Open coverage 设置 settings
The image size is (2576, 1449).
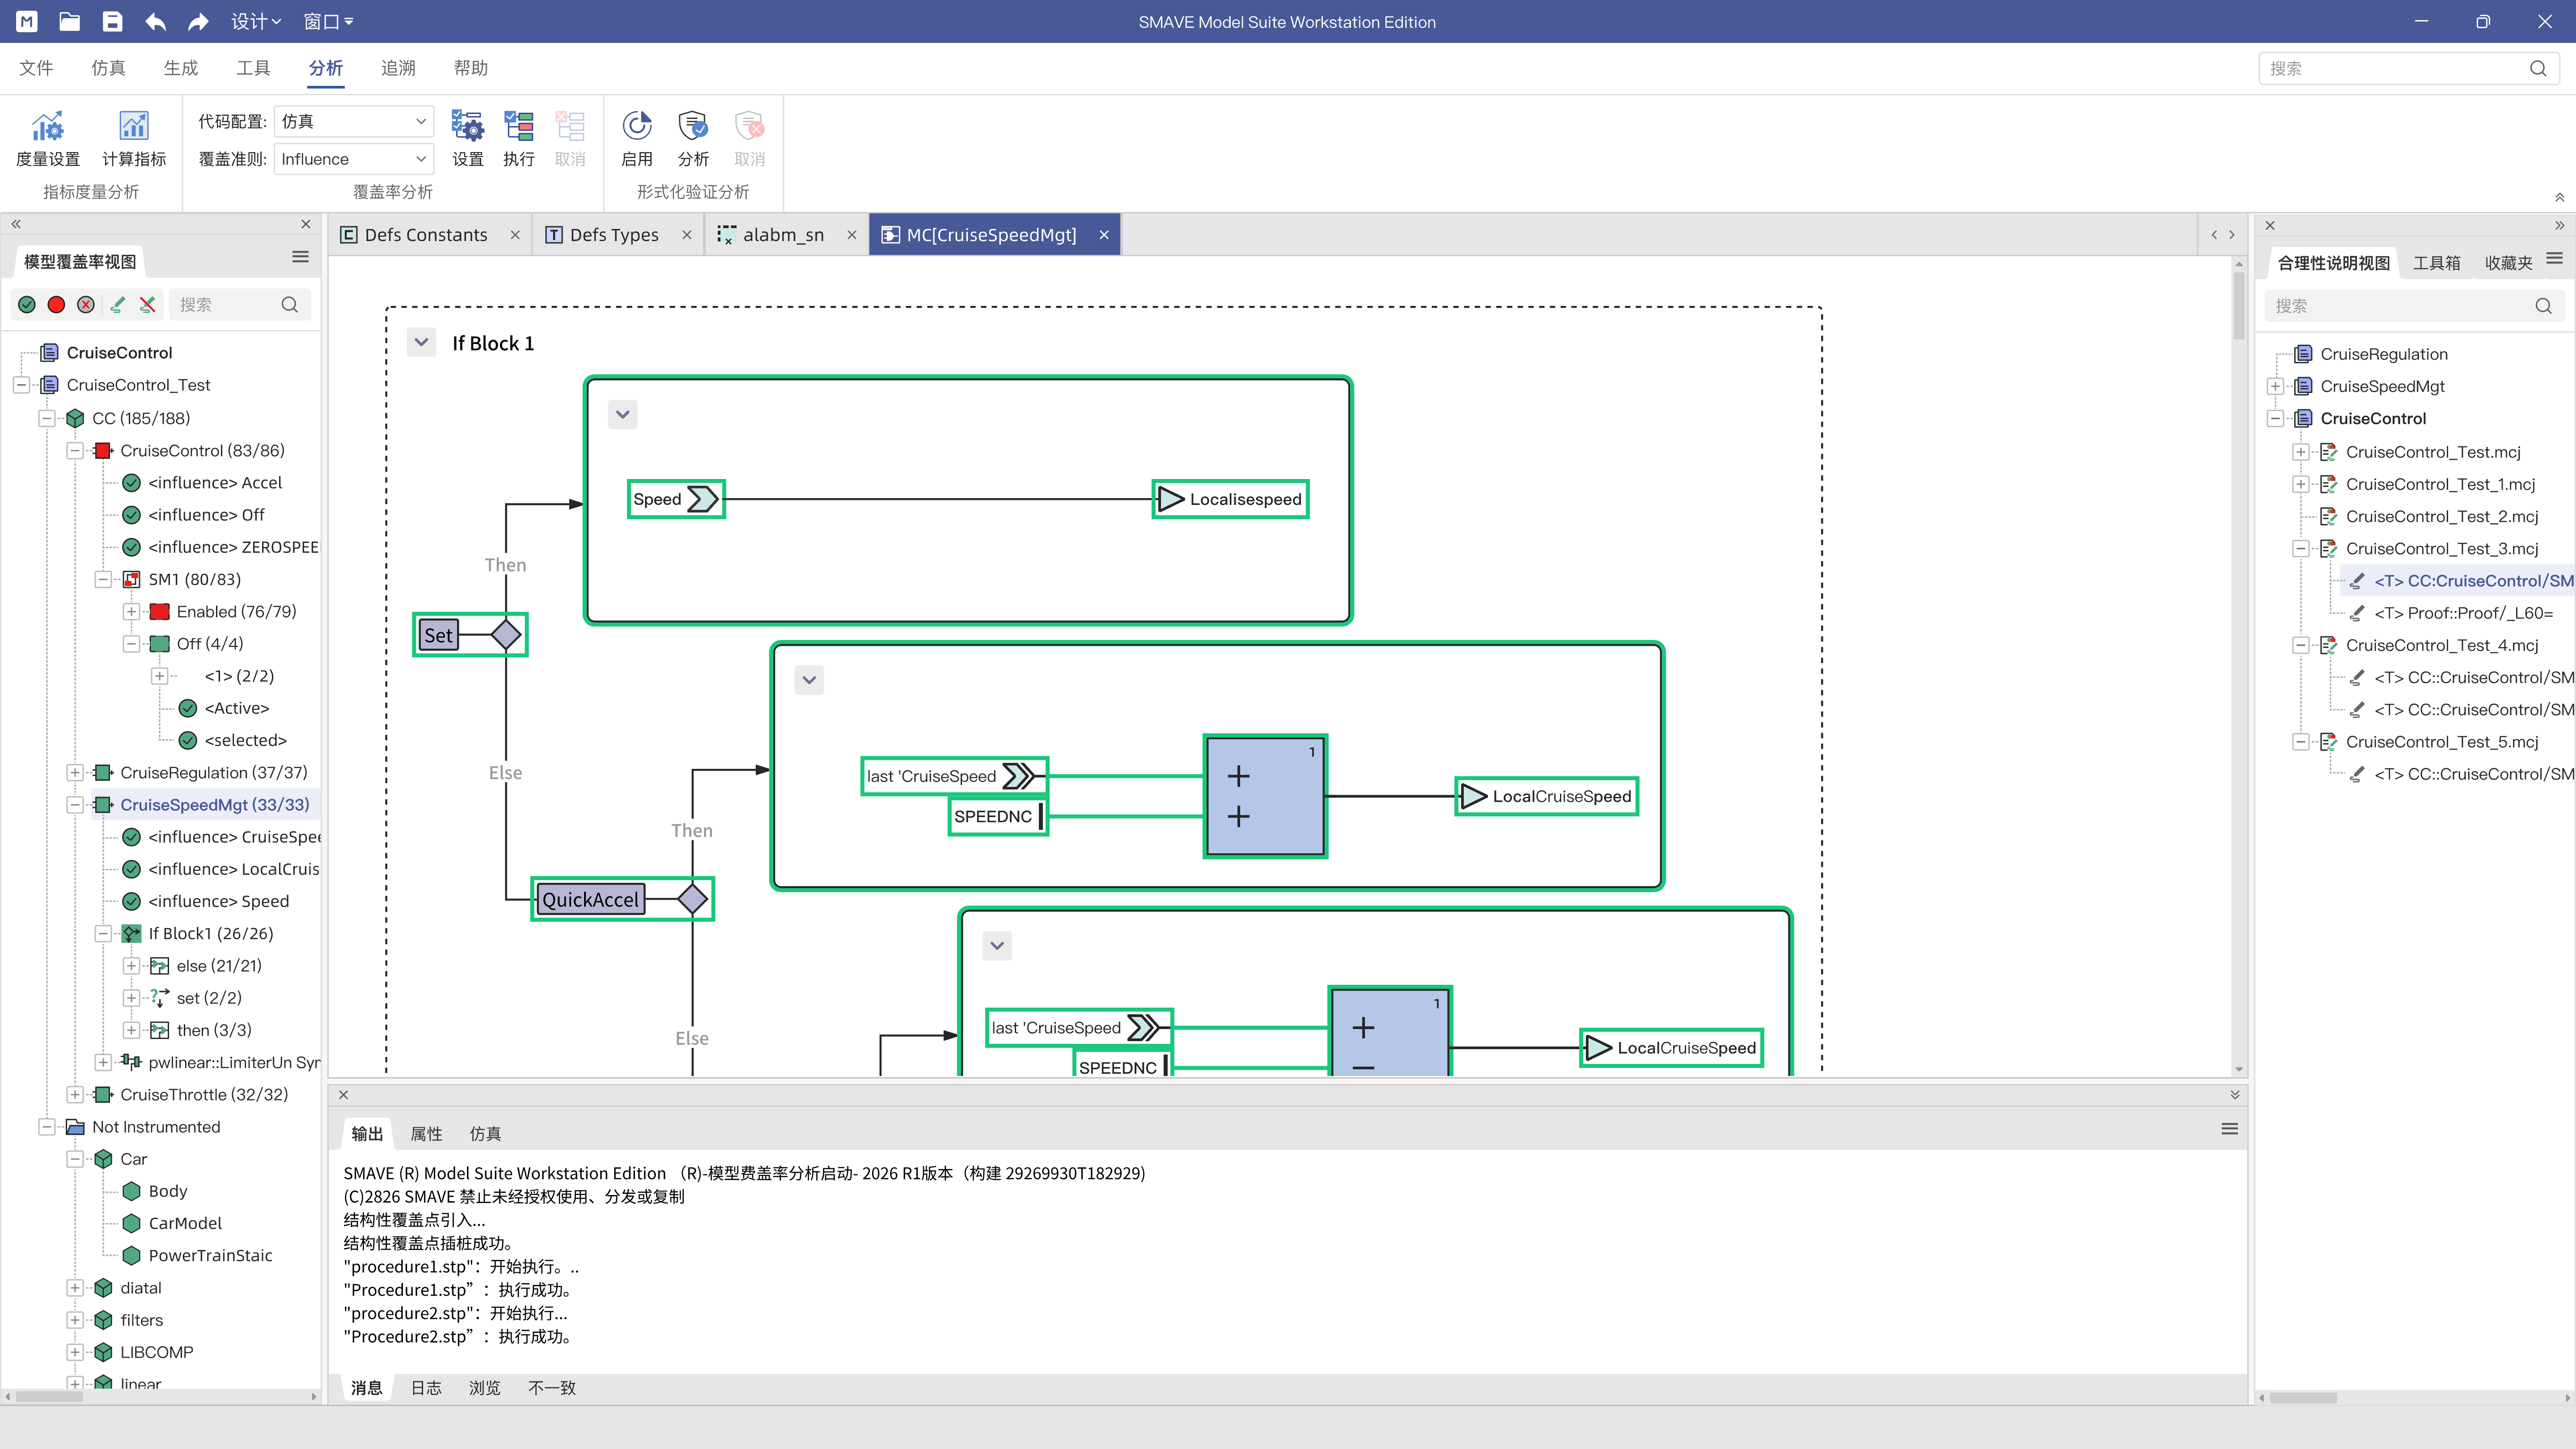point(467,139)
